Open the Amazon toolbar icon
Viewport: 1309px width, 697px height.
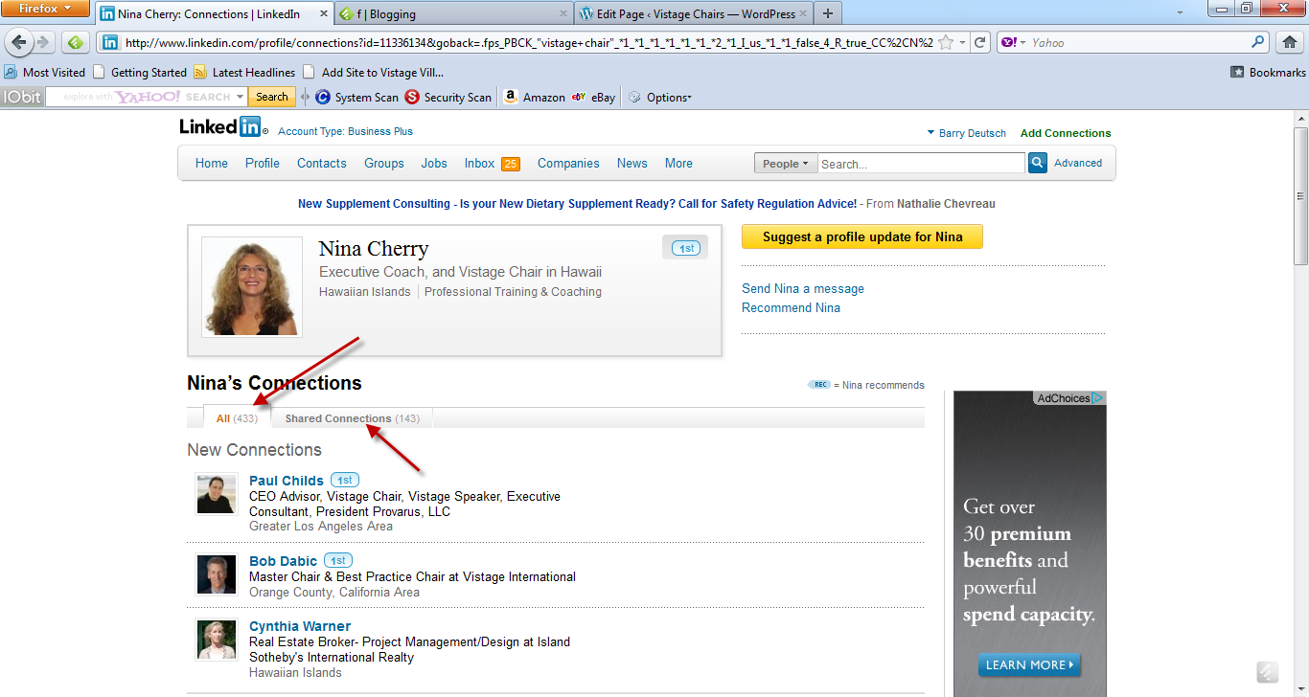coord(511,97)
